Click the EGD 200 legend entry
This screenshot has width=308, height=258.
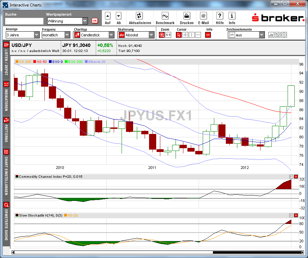(x=74, y=62)
